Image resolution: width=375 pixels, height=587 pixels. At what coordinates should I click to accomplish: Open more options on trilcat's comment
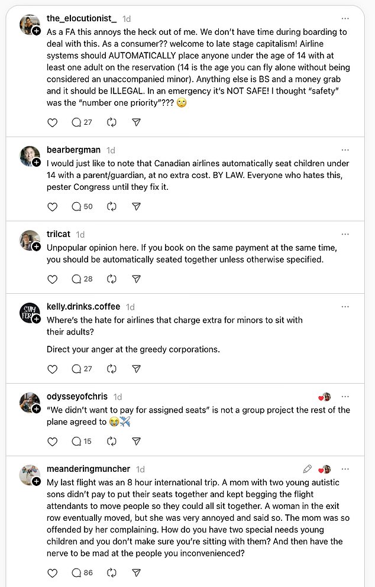click(345, 235)
